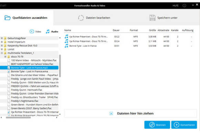This screenshot has height=134, width=200.
Task: Open the HILFE menu
Action: [x=176, y=6]
